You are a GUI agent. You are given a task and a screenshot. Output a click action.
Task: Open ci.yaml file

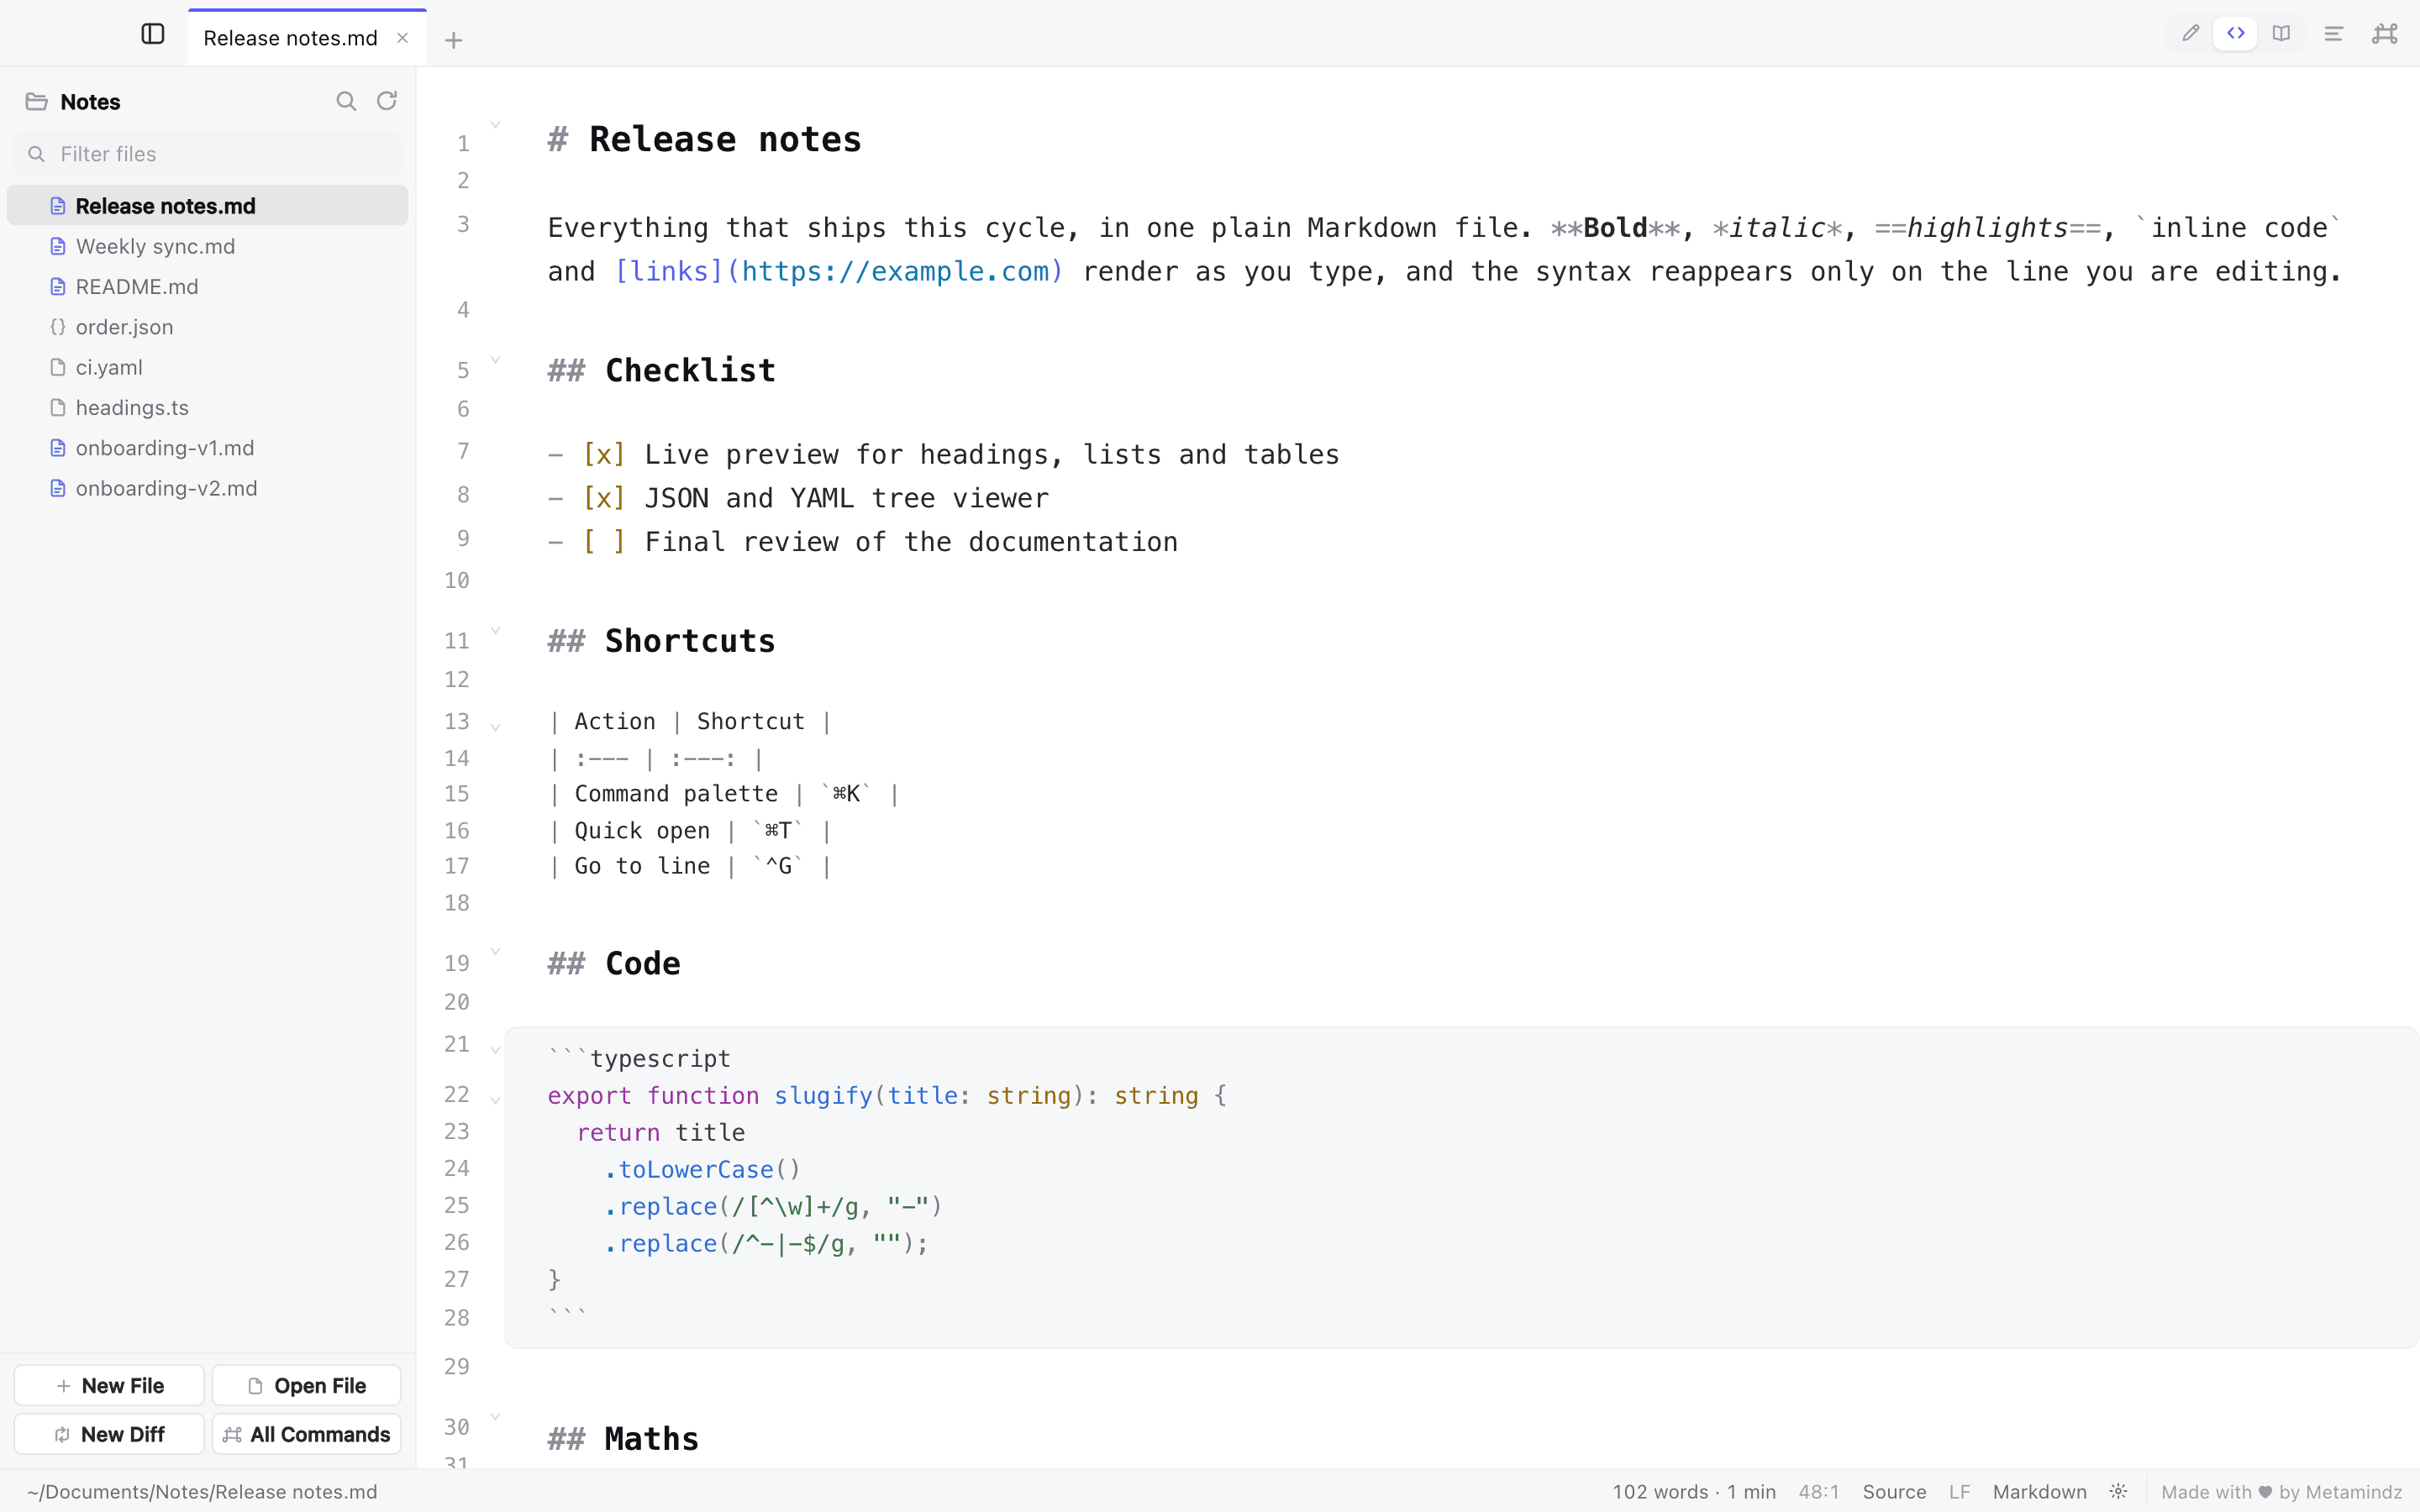tap(207, 367)
